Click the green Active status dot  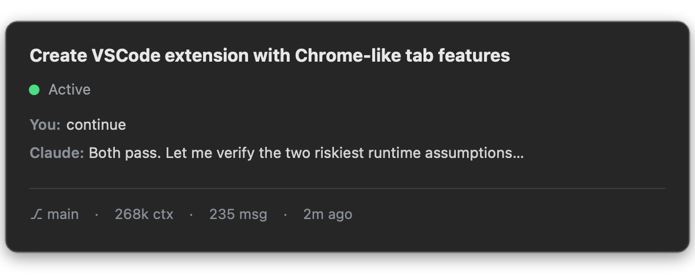[x=34, y=90]
